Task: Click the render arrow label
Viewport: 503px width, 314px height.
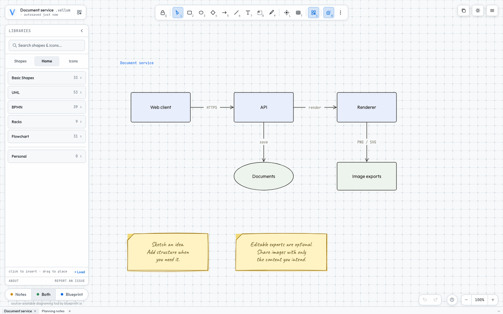Action: (315, 107)
